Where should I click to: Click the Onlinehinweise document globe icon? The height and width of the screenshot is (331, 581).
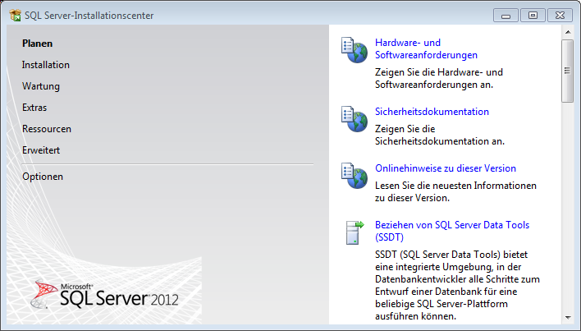coord(354,175)
